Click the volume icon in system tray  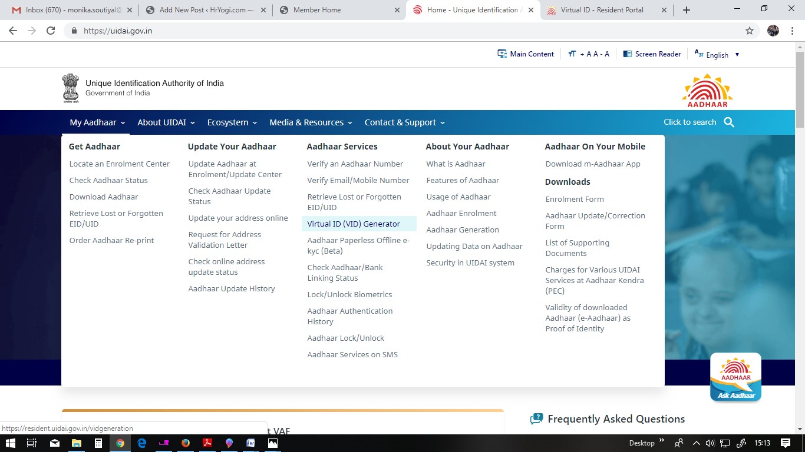(x=710, y=443)
